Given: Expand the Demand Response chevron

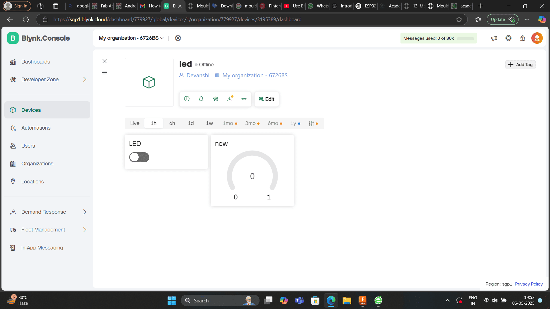Looking at the screenshot, I should pos(85,212).
